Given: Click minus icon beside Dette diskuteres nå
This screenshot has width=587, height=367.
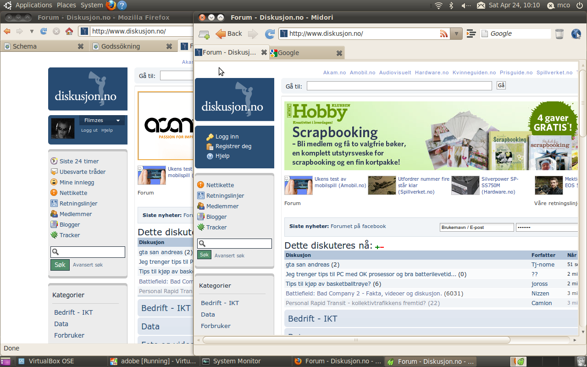Looking at the screenshot, I should point(382,247).
